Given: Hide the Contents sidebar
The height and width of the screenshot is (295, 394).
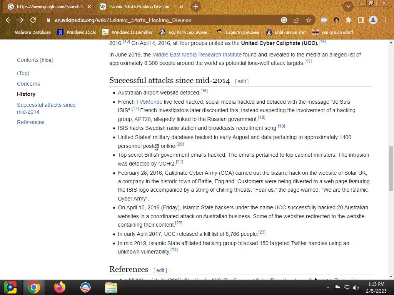Looking at the screenshot, I should pos(47,60).
